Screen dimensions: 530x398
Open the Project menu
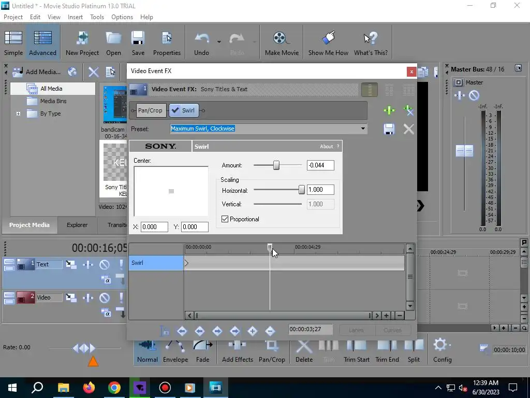tap(13, 17)
